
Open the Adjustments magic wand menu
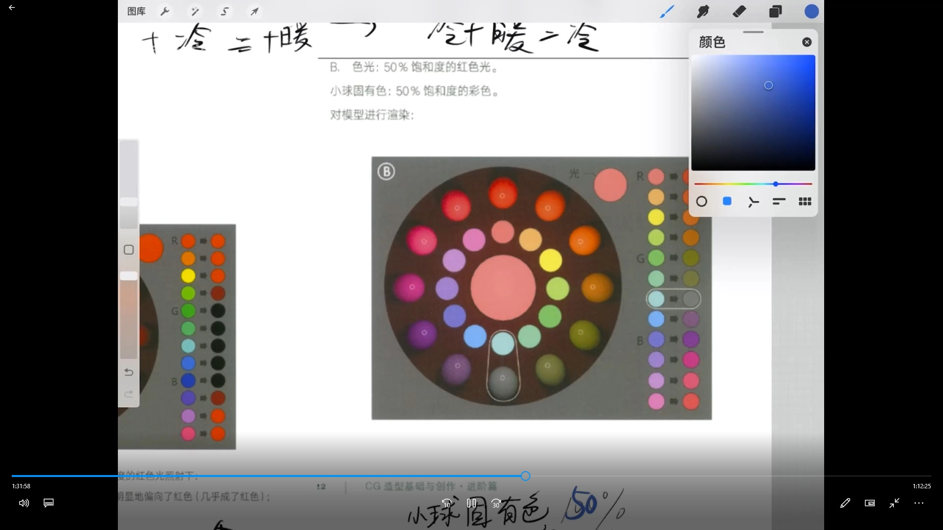pyautogui.click(x=195, y=11)
